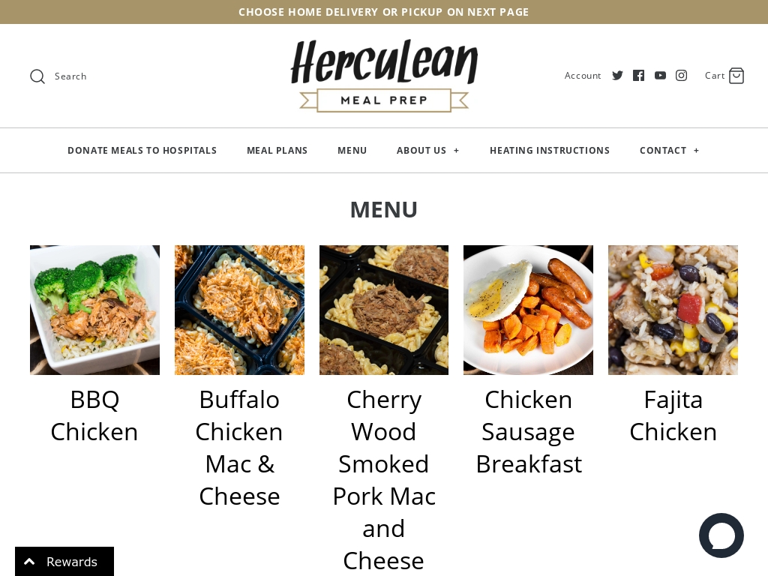Click the Herculean Meal Prep logo

(x=384, y=76)
